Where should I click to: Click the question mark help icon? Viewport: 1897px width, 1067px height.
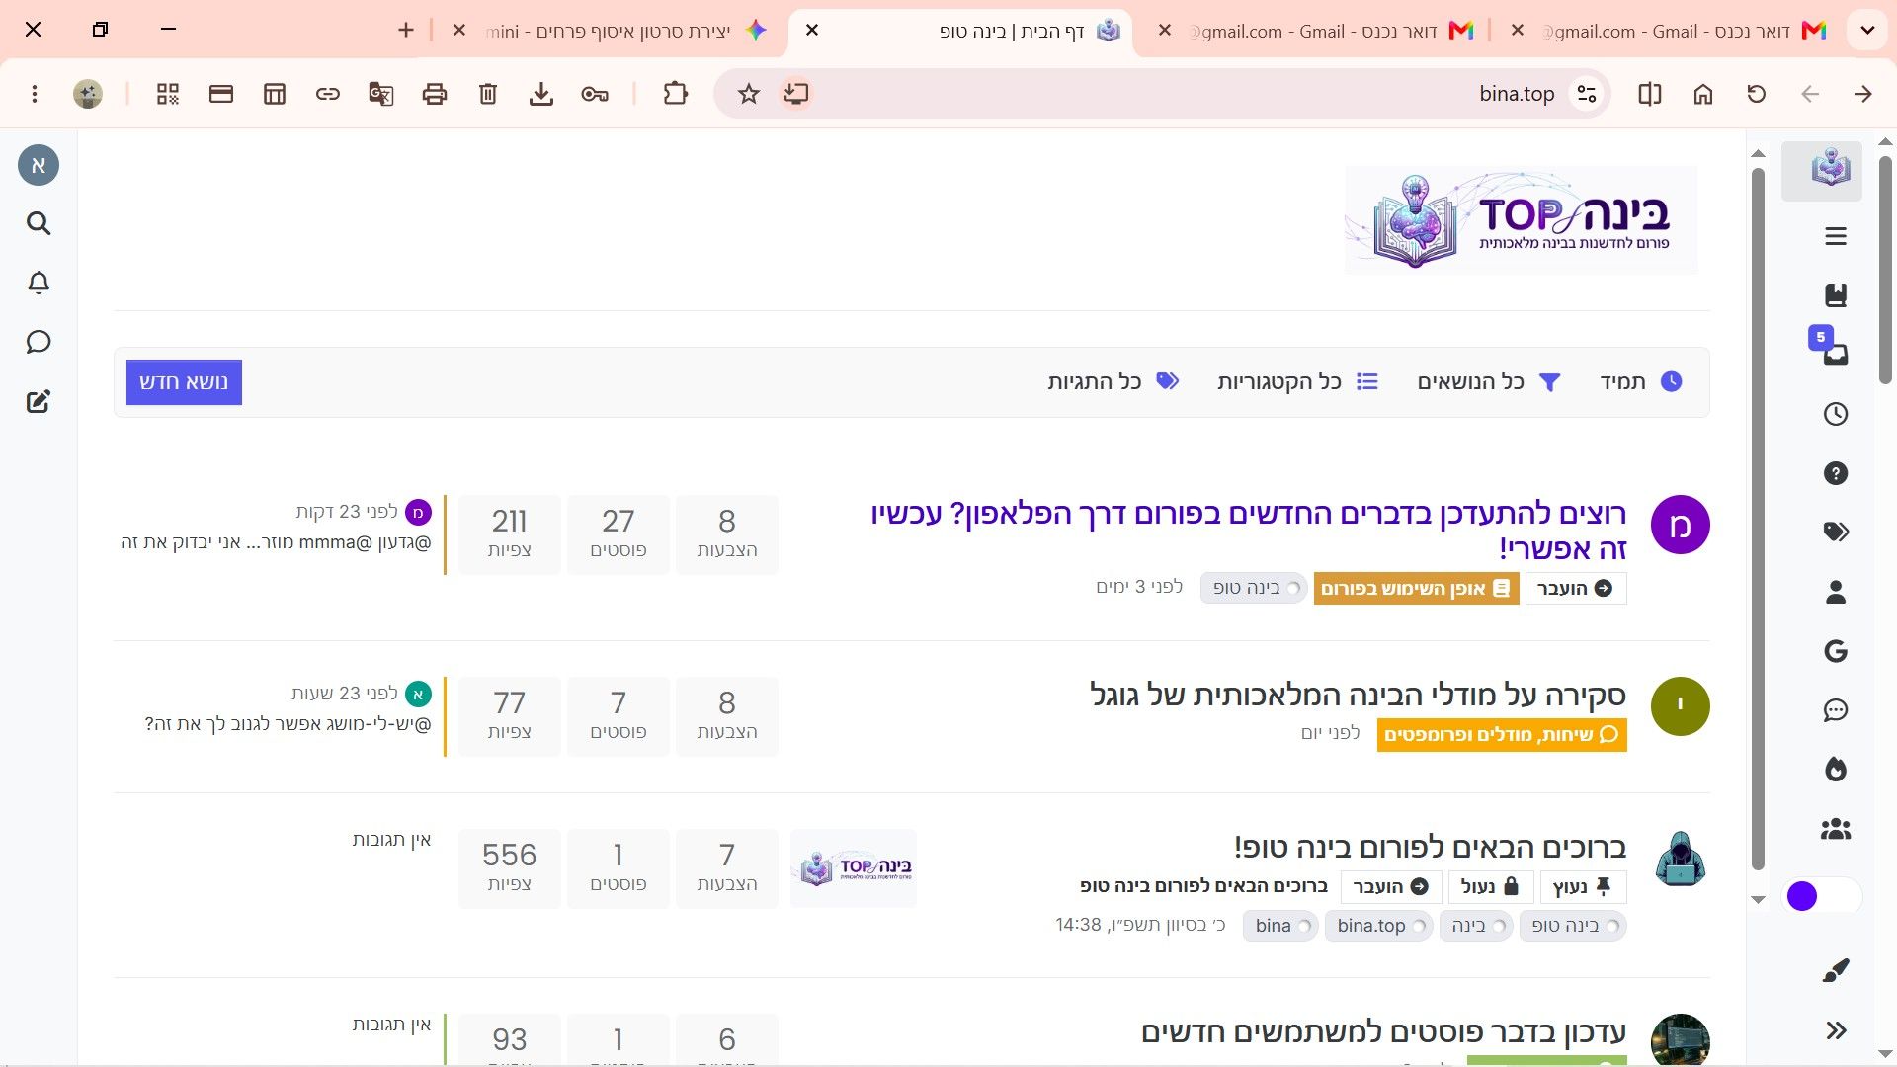(x=1836, y=473)
